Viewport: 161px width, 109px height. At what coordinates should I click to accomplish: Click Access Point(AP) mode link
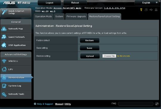[67, 8]
